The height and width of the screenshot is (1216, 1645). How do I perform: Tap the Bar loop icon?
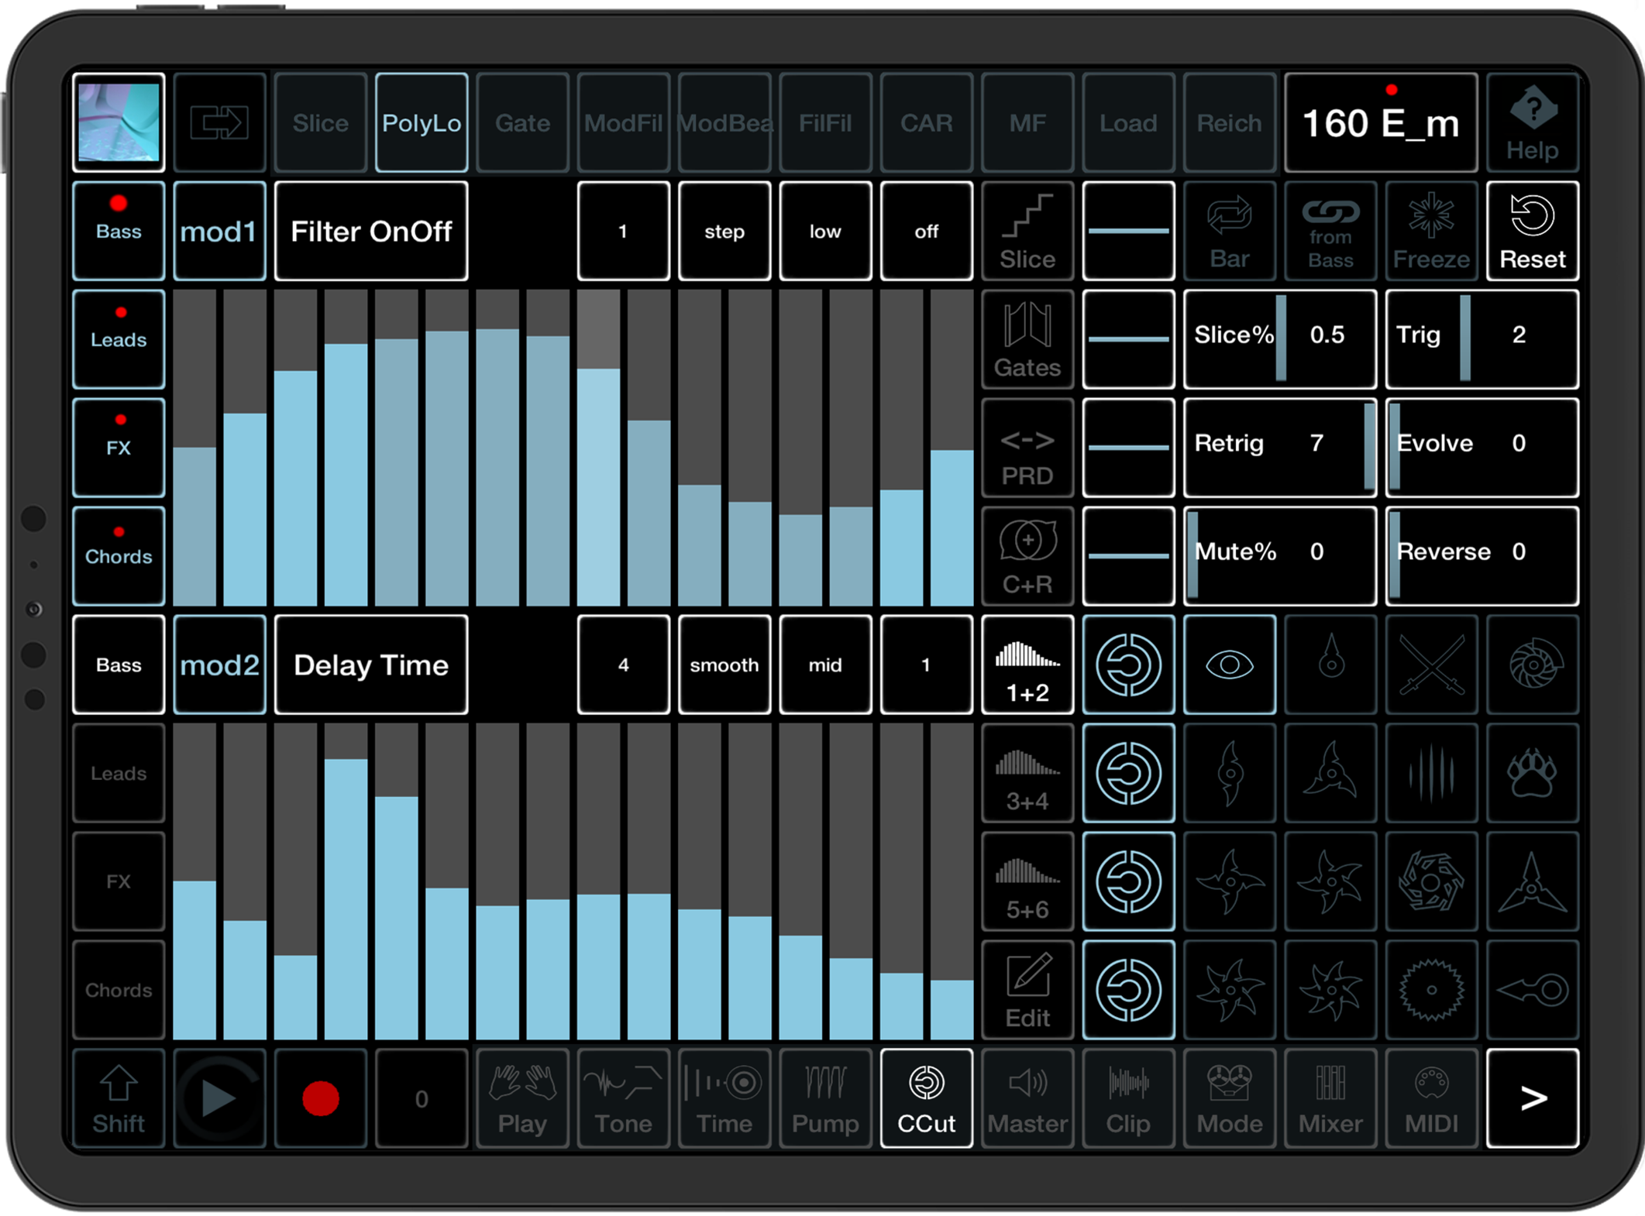pyautogui.click(x=1229, y=231)
